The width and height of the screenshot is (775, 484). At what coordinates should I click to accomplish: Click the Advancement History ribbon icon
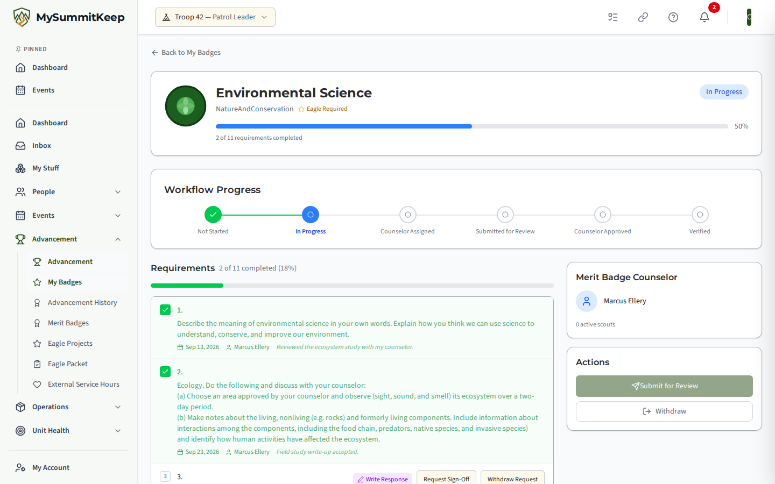[x=37, y=303]
